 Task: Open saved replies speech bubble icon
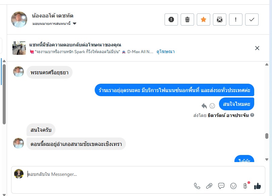[x=221, y=186]
